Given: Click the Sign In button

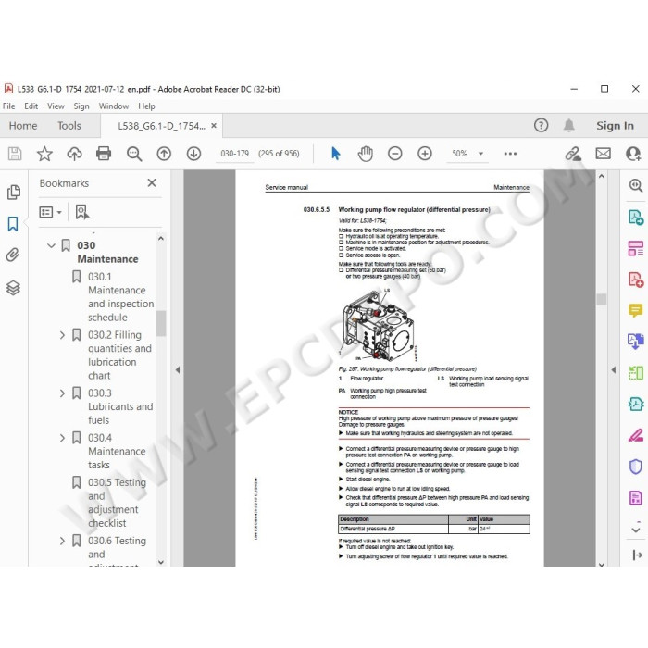Looking at the screenshot, I should point(615,126).
